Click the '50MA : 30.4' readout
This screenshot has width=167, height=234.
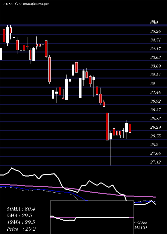(21, 209)
